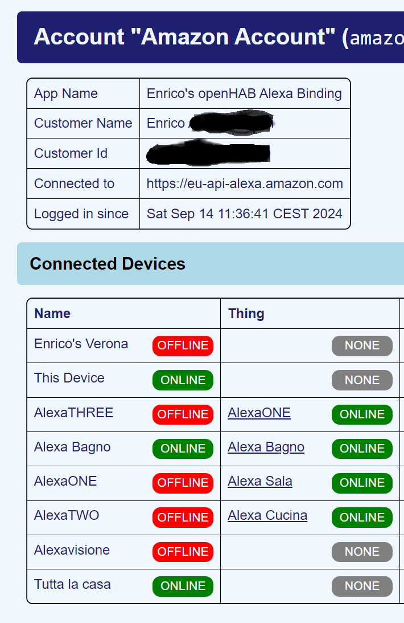This screenshot has width=404, height=623.
Task: Click the ONLINE badge next to Alexa Cucina
Action: pos(362,517)
